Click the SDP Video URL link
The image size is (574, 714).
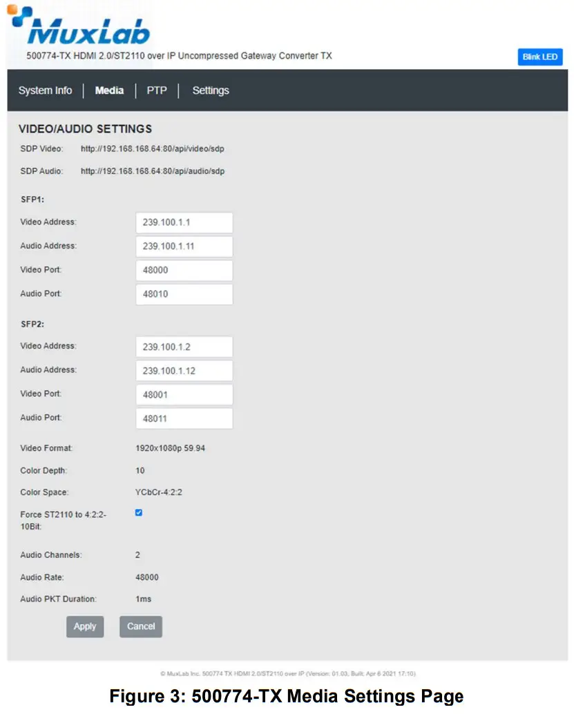[x=151, y=148]
